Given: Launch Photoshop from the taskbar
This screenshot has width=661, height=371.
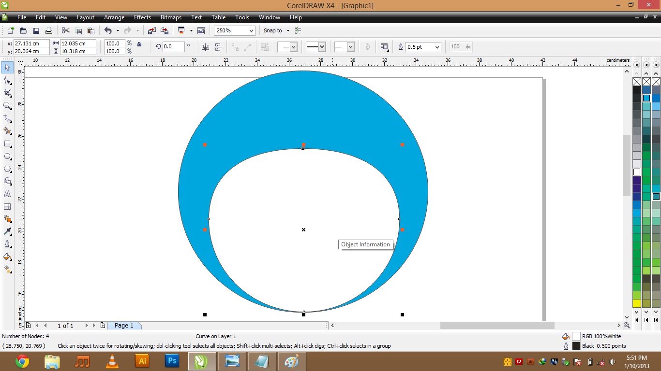Looking at the screenshot, I should coord(172,361).
